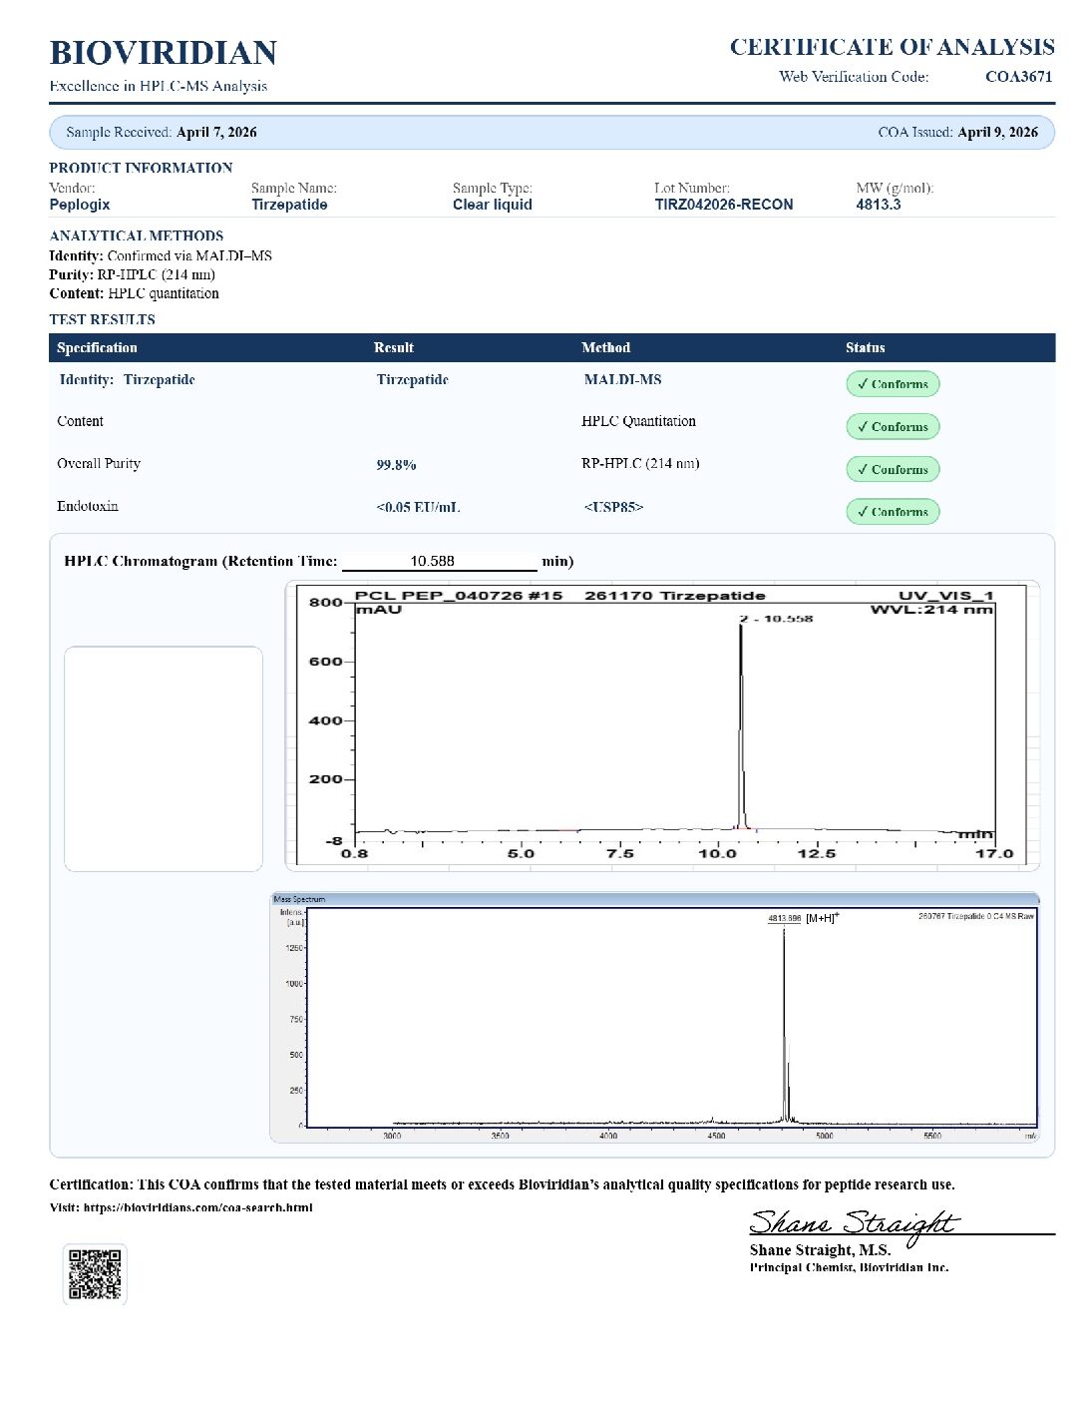Click the Conforms badge for Endotoxin row
The image size is (1085, 1405).
click(893, 512)
